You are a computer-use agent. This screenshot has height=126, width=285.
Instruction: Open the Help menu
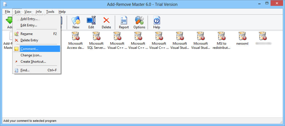tap(62, 12)
